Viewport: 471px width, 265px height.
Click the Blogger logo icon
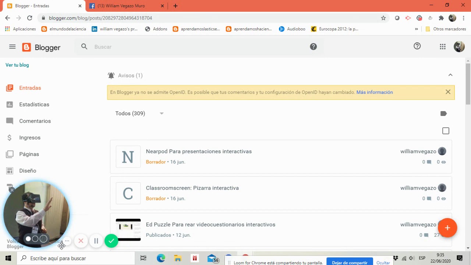coord(26,47)
